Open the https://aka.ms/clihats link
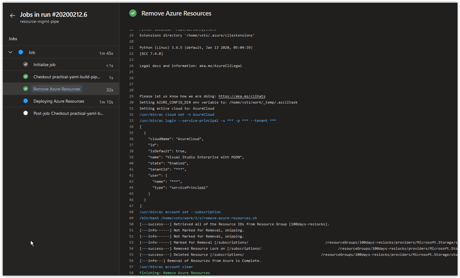 point(242,96)
